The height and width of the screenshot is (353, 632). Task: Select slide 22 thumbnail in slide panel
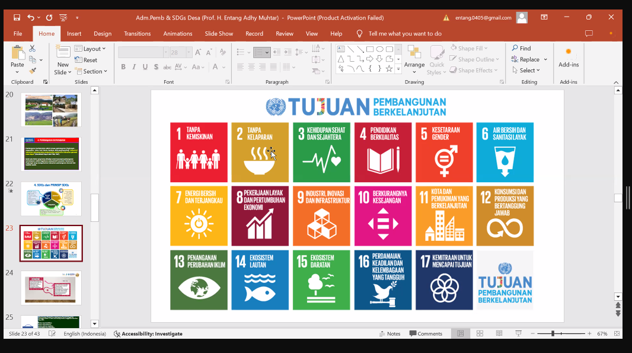click(x=51, y=199)
